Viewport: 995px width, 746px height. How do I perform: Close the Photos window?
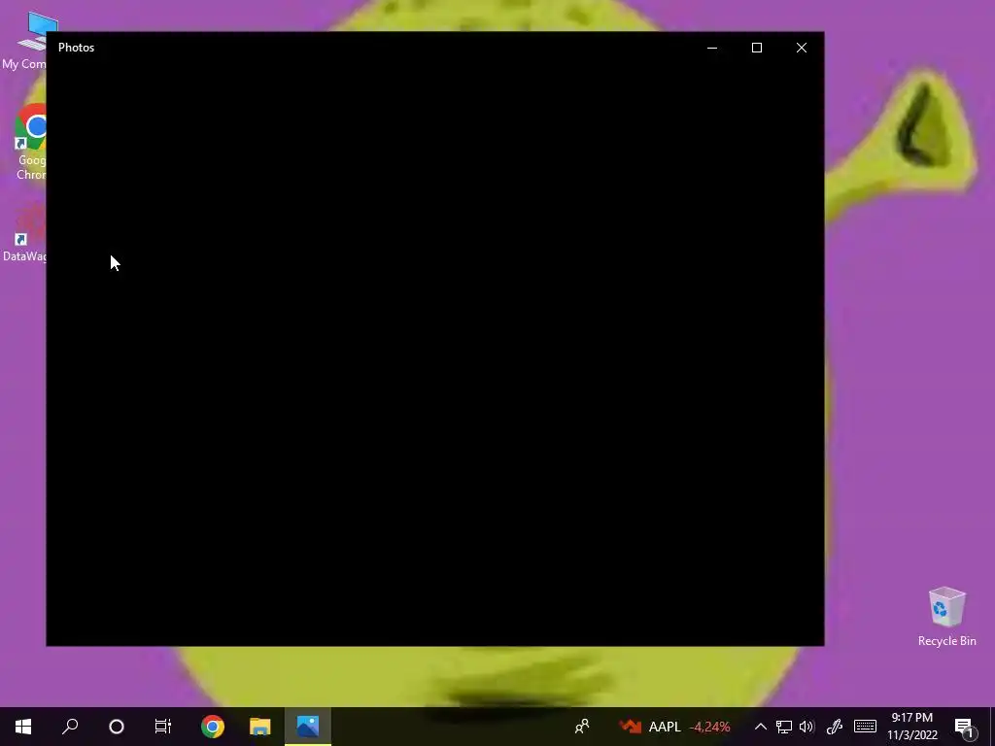coord(802,48)
